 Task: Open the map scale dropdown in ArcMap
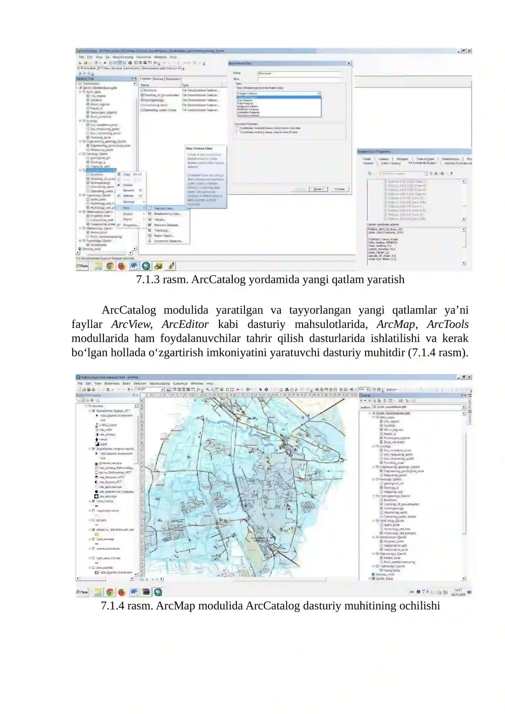click(x=163, y=390)
